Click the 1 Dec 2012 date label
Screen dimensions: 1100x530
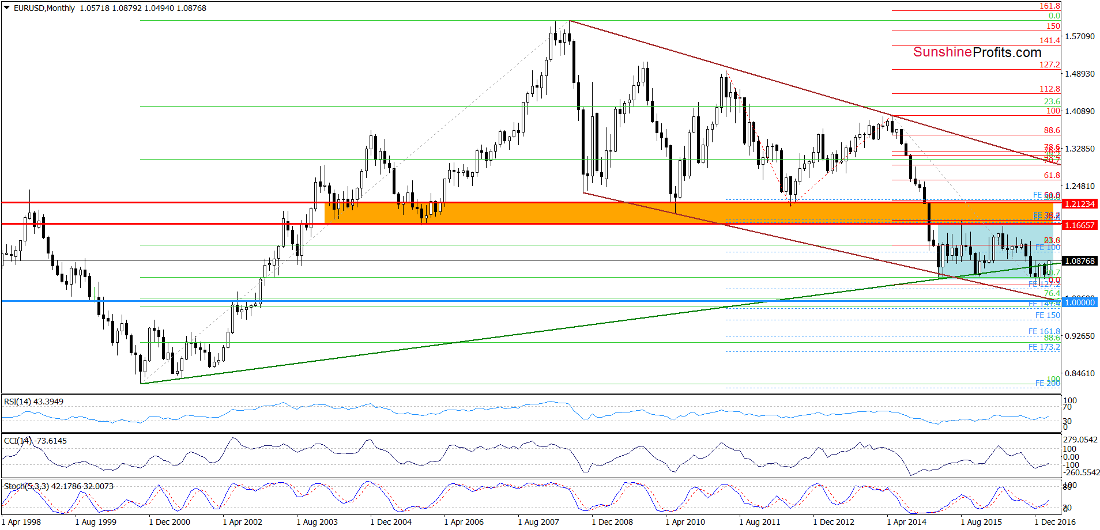(834, 522)
